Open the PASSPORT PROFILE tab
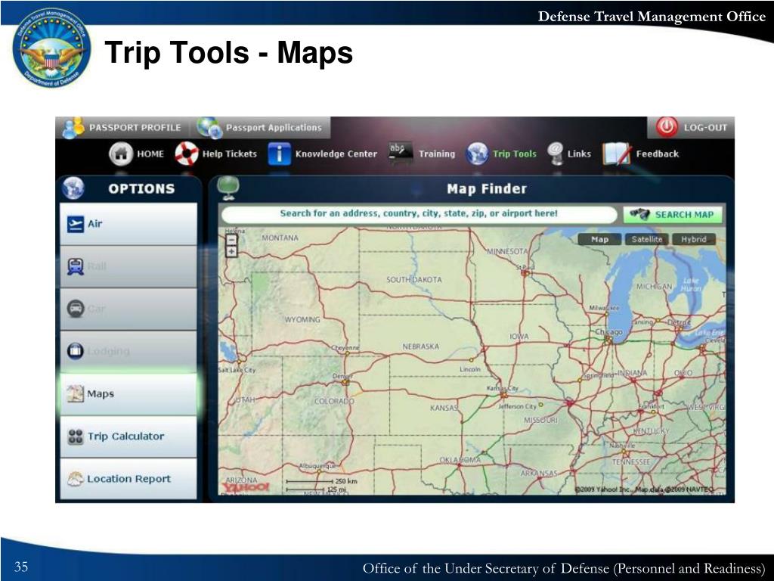Viewport: 774px width, 581px height. [x=122, y=127]
